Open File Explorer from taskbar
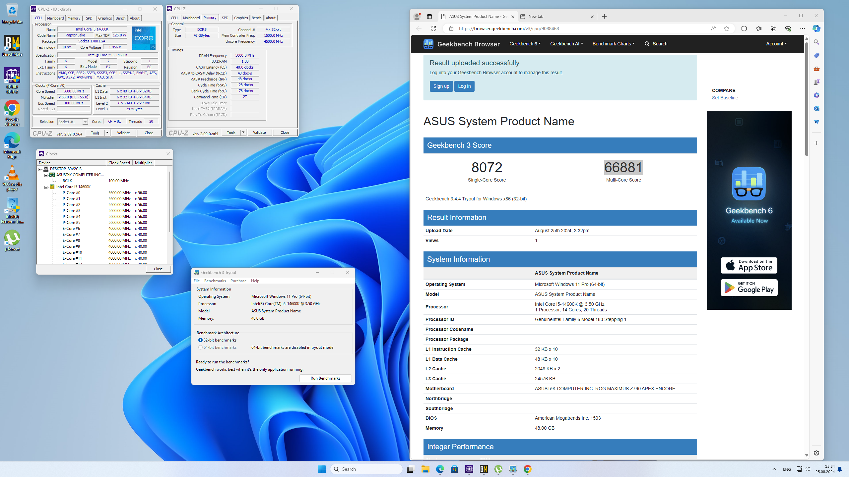Image resolution: width=849 pixels, height=477 pixels. point(425,469)
